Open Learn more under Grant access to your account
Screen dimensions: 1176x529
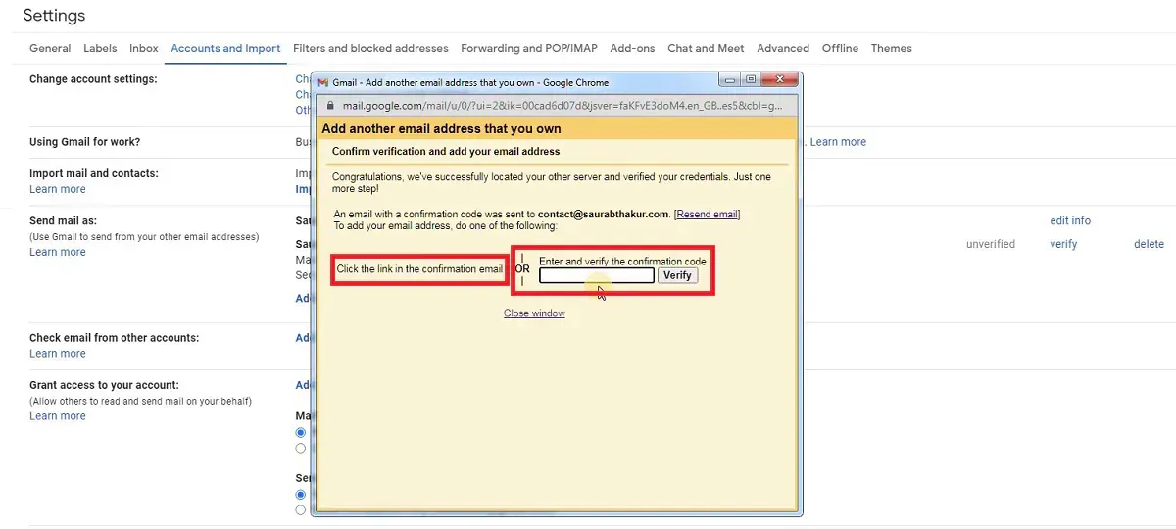pos(58,416)
